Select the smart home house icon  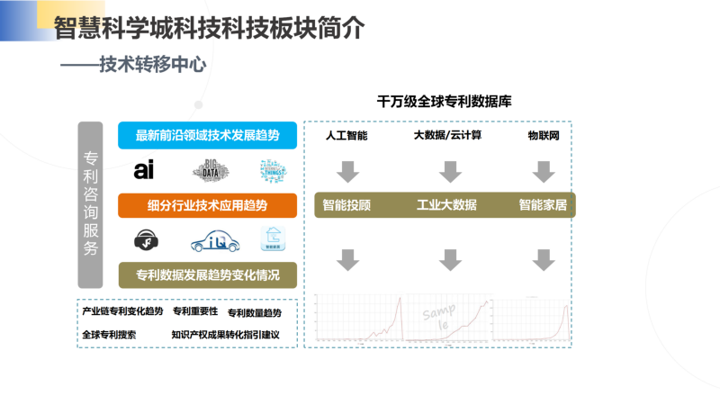pos(274,238)
